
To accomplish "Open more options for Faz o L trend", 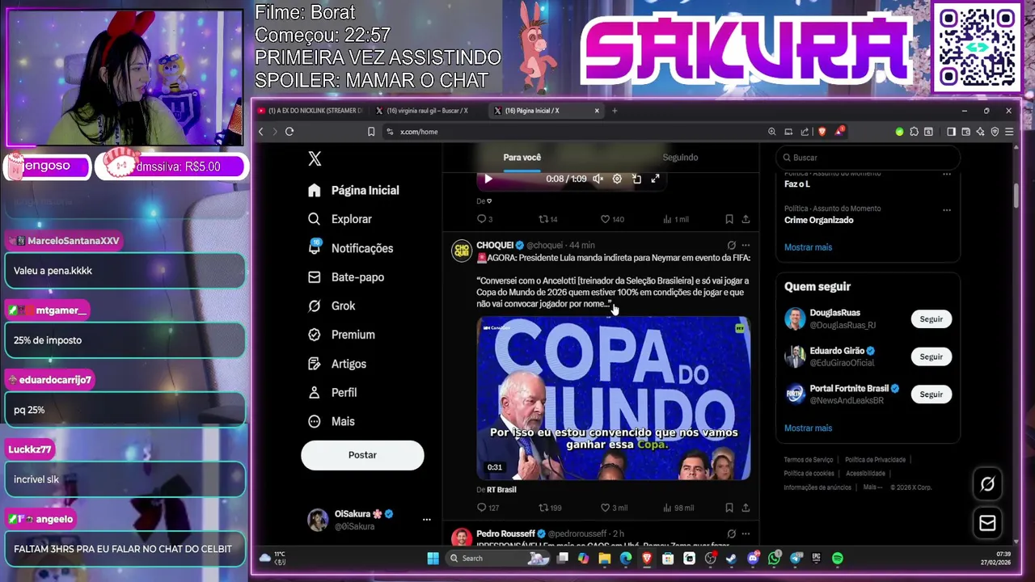I will (x=946, y=173).
